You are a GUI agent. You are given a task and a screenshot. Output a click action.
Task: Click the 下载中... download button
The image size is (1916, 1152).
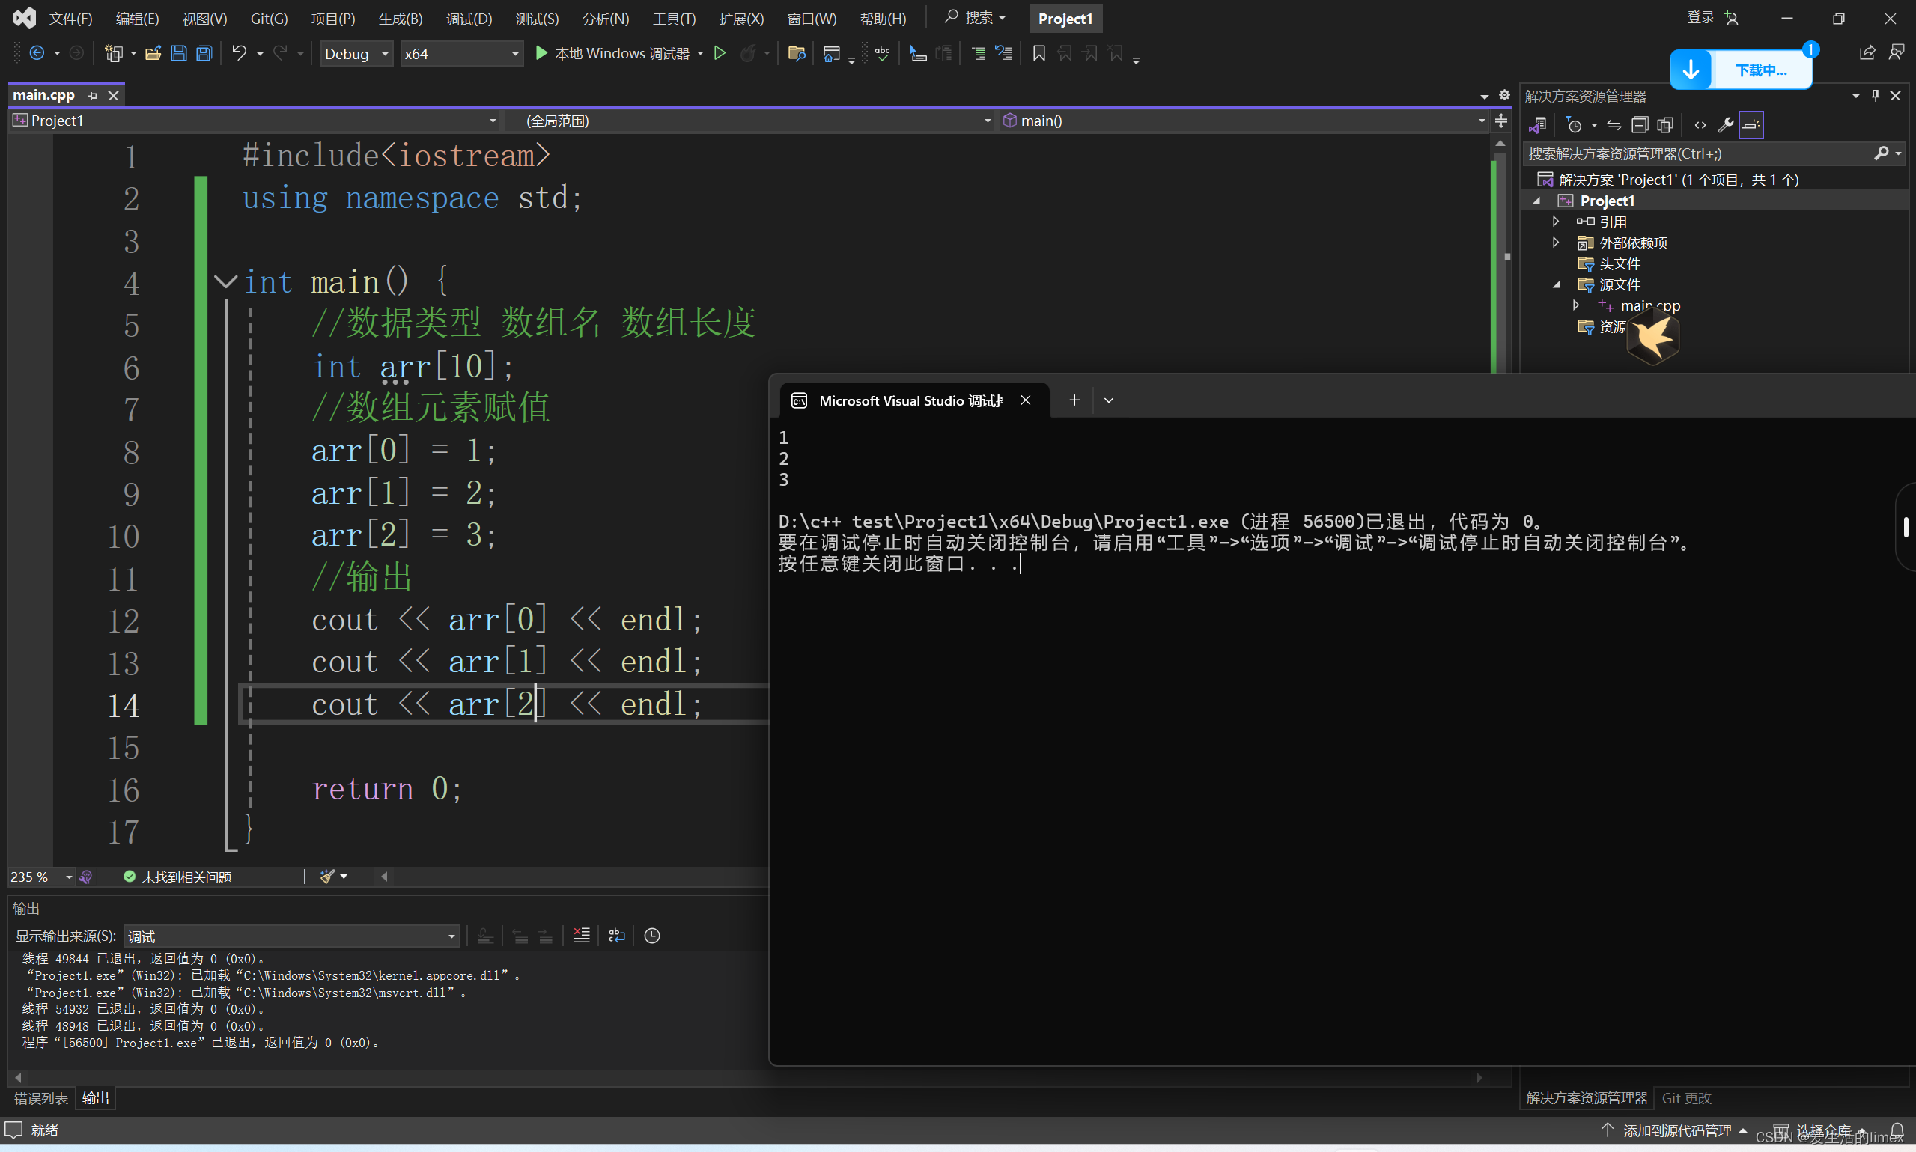[1742, 70]
